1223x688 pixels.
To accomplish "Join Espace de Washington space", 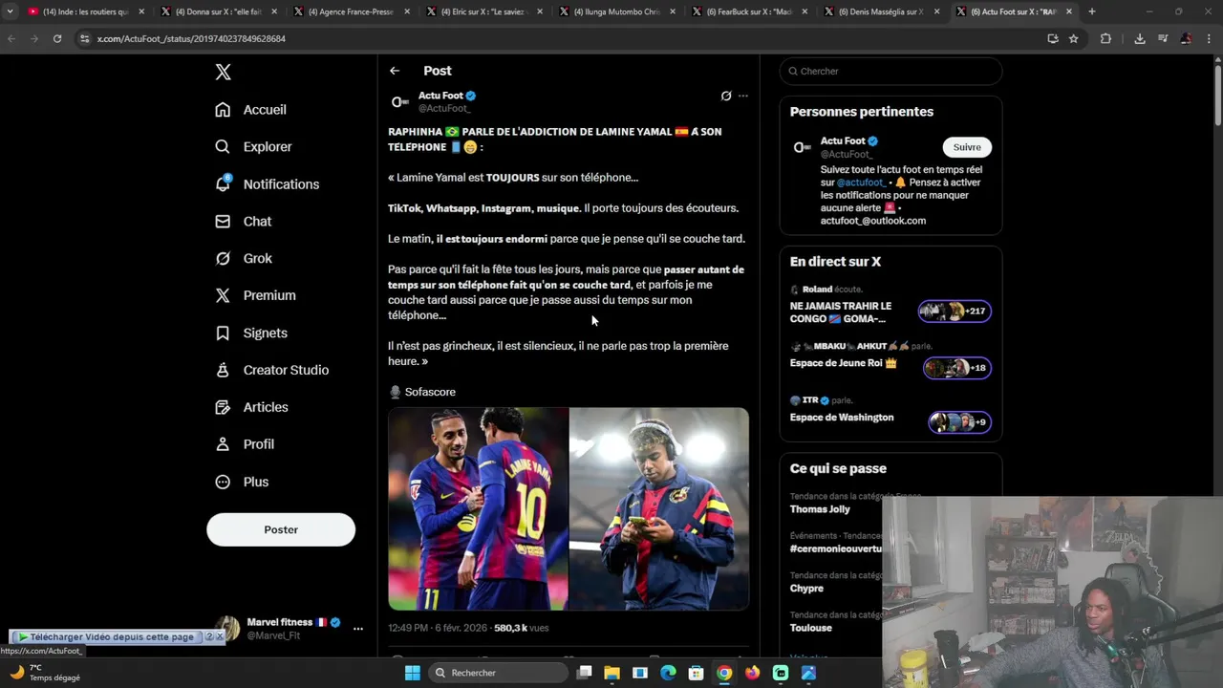I will click(x=890, y=415).
